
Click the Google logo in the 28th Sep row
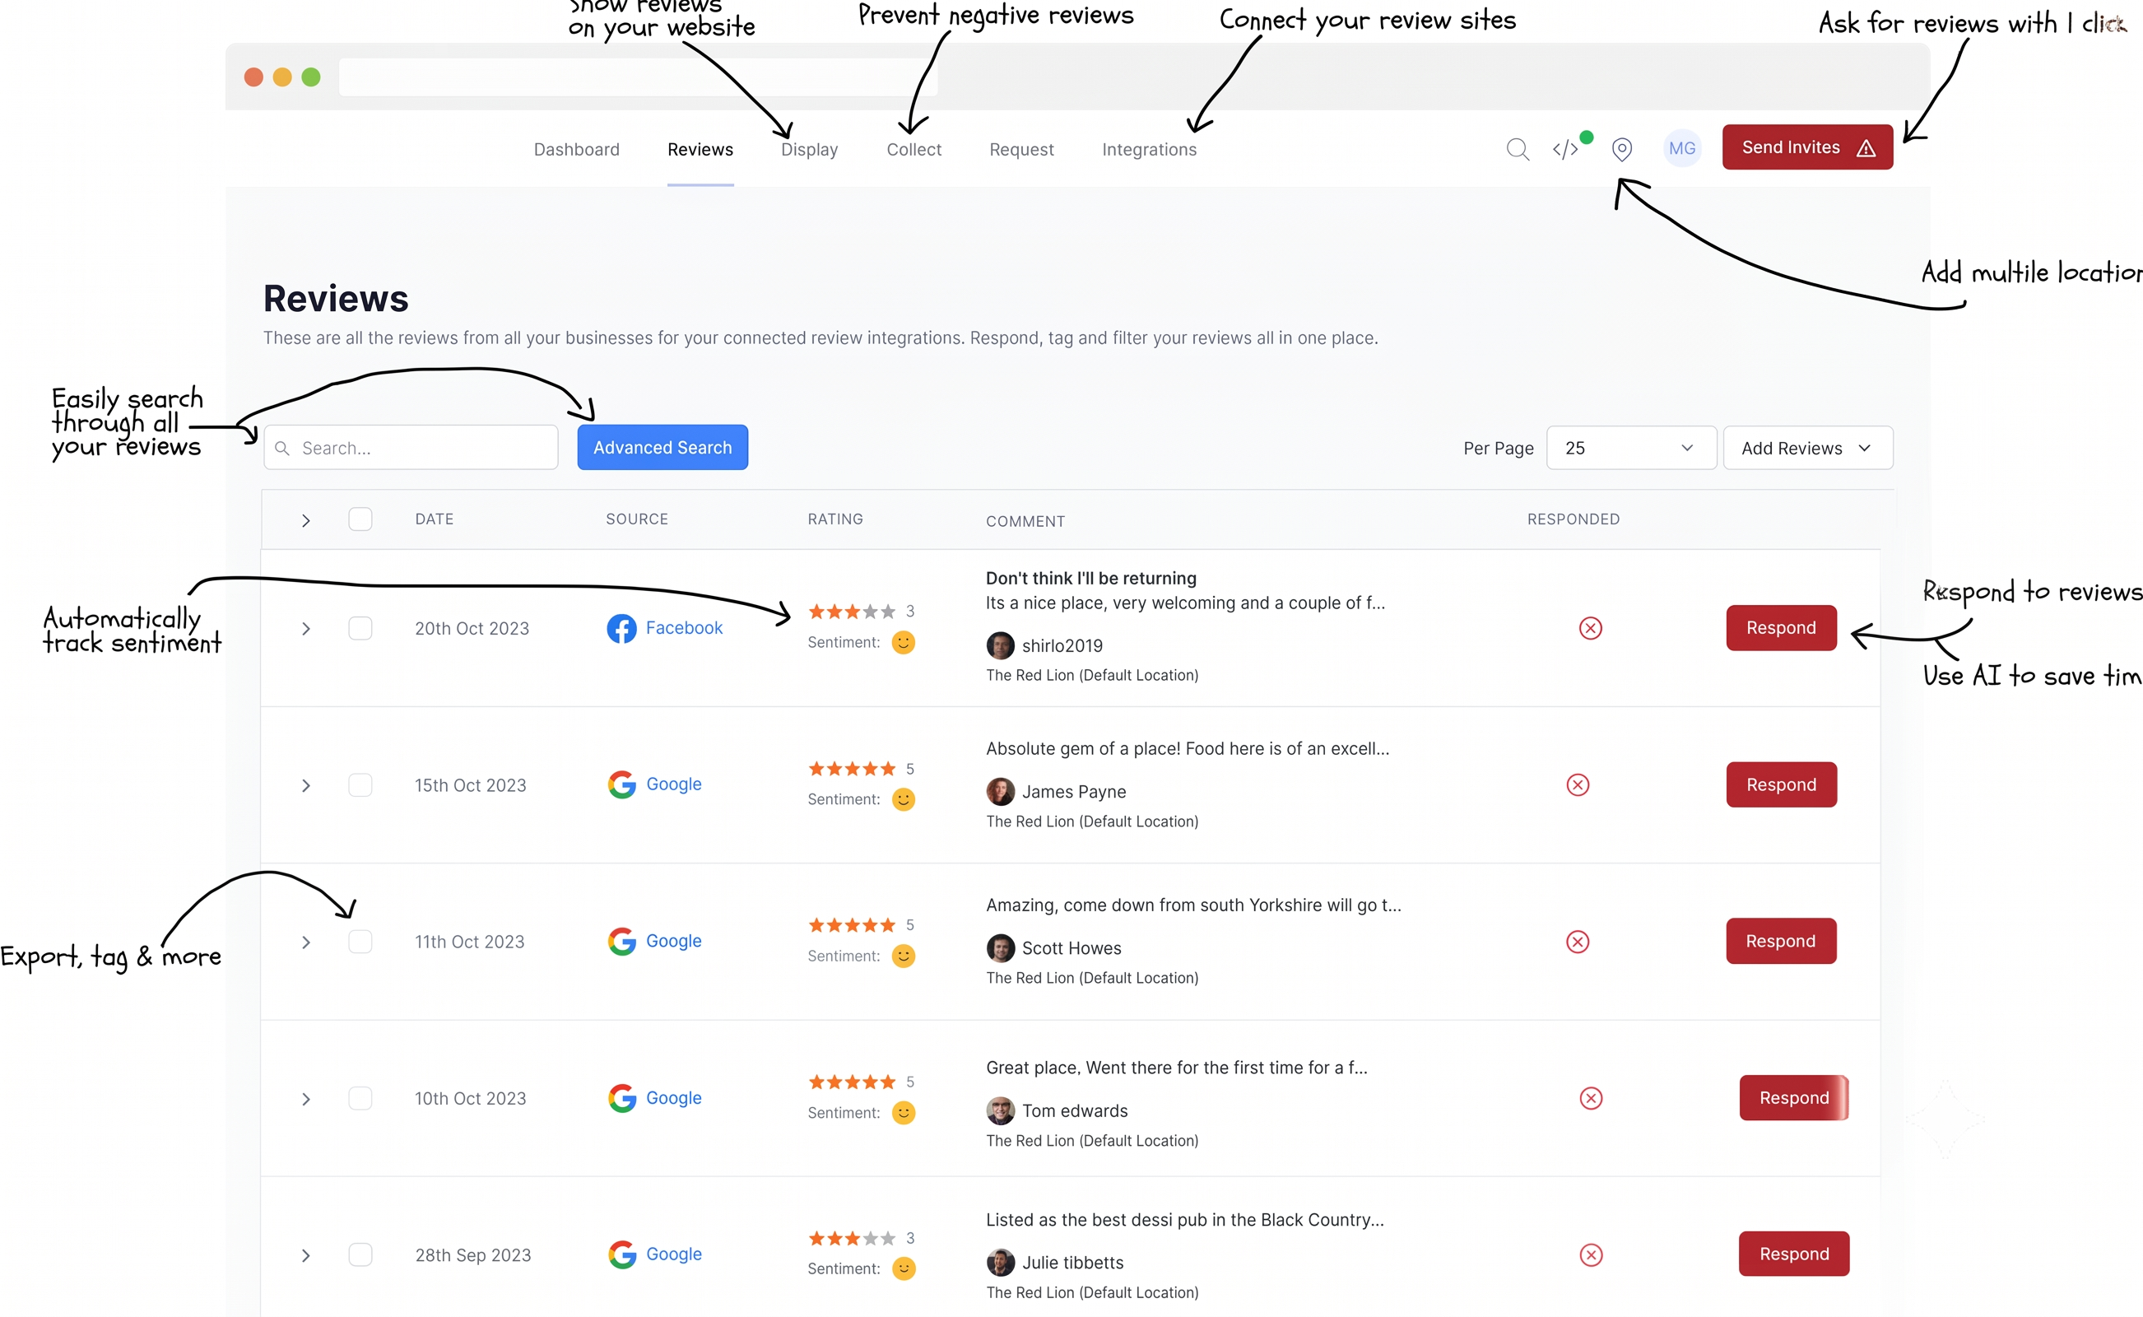pyautogui.click(x=621, y=1254)
